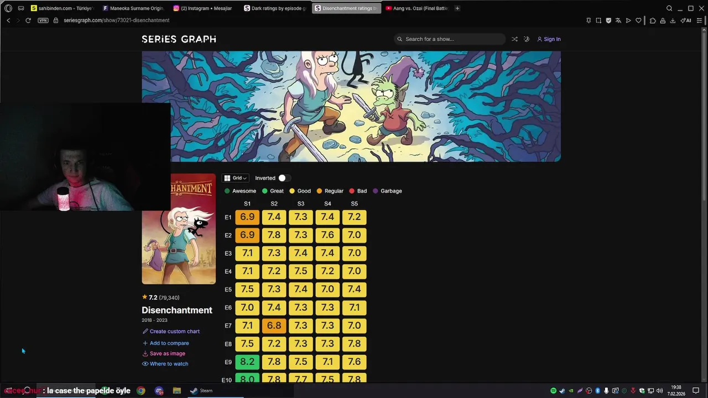708x398 pixels.
Task: Open the page translate icon
Action: [x=618, y=20]
